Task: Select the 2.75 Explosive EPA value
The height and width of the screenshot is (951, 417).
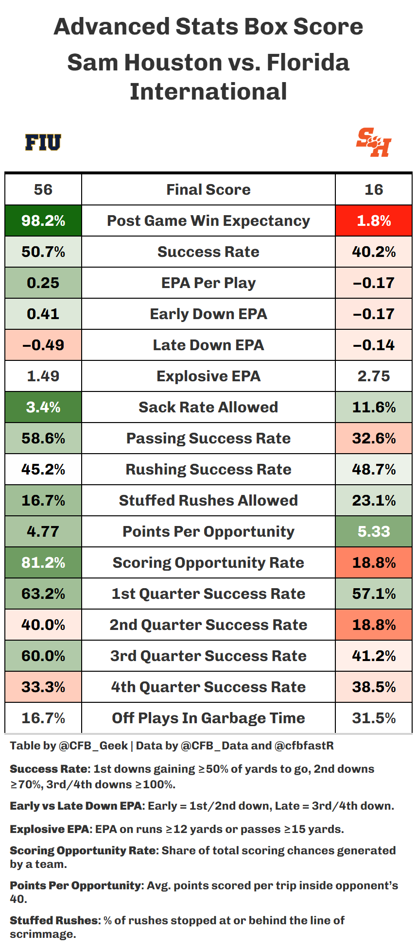Action: [x=373, y=376]
